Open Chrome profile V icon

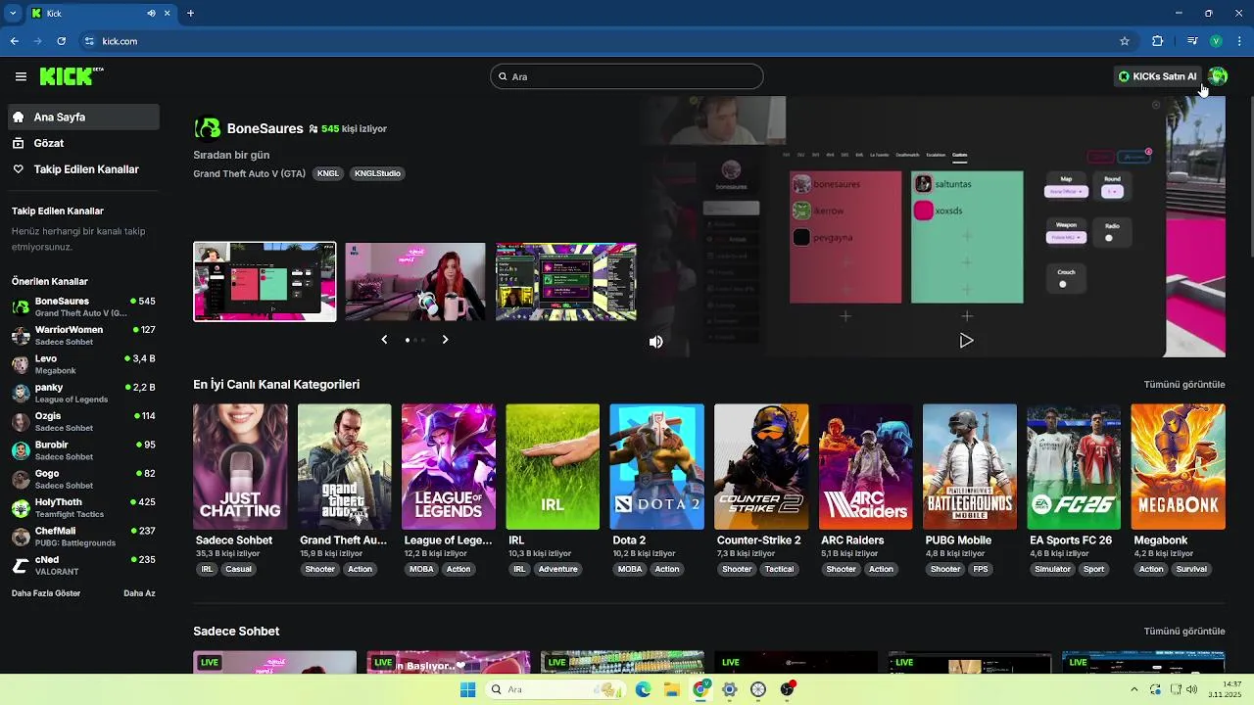(x=1216, y=41)
